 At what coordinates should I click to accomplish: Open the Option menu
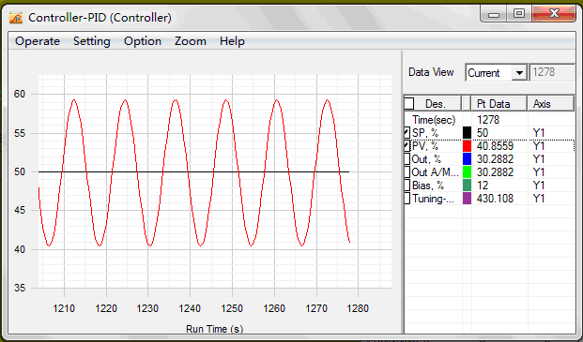[x=143, y=41]
